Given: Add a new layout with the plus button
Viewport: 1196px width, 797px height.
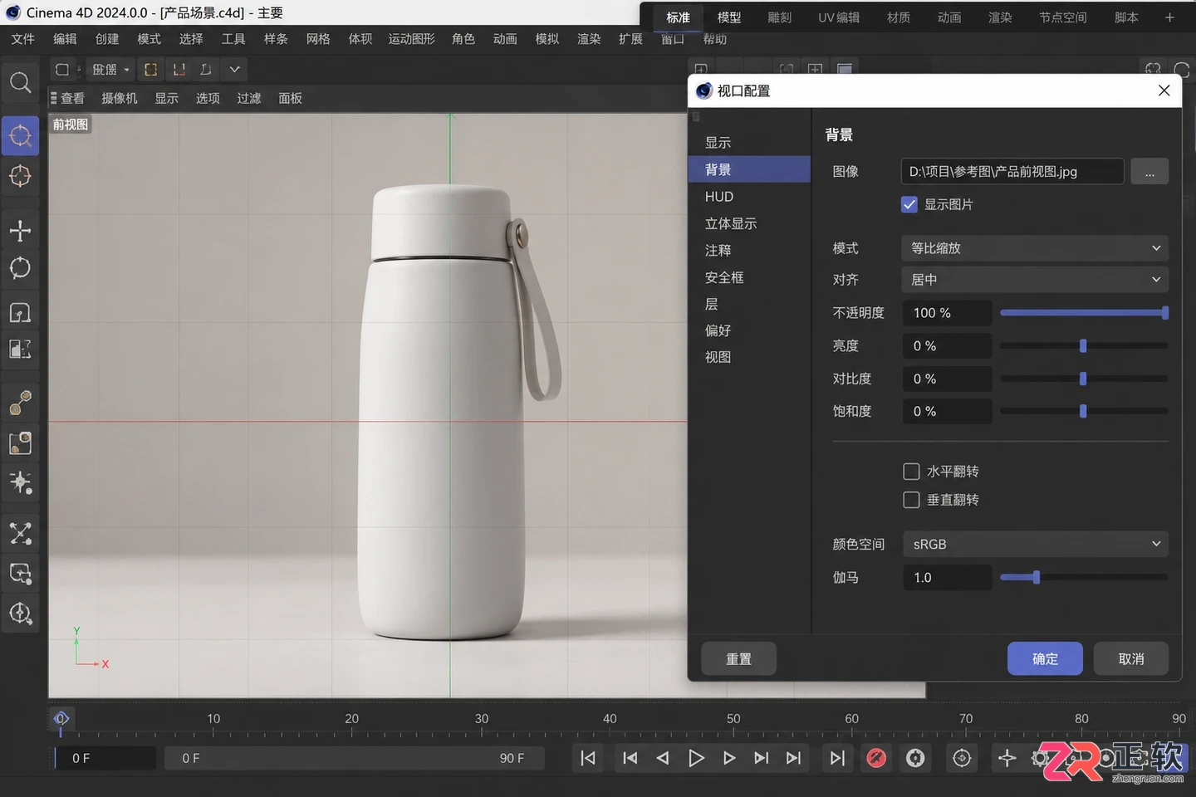Looking at the screenshot, I should coord(1169,17).
